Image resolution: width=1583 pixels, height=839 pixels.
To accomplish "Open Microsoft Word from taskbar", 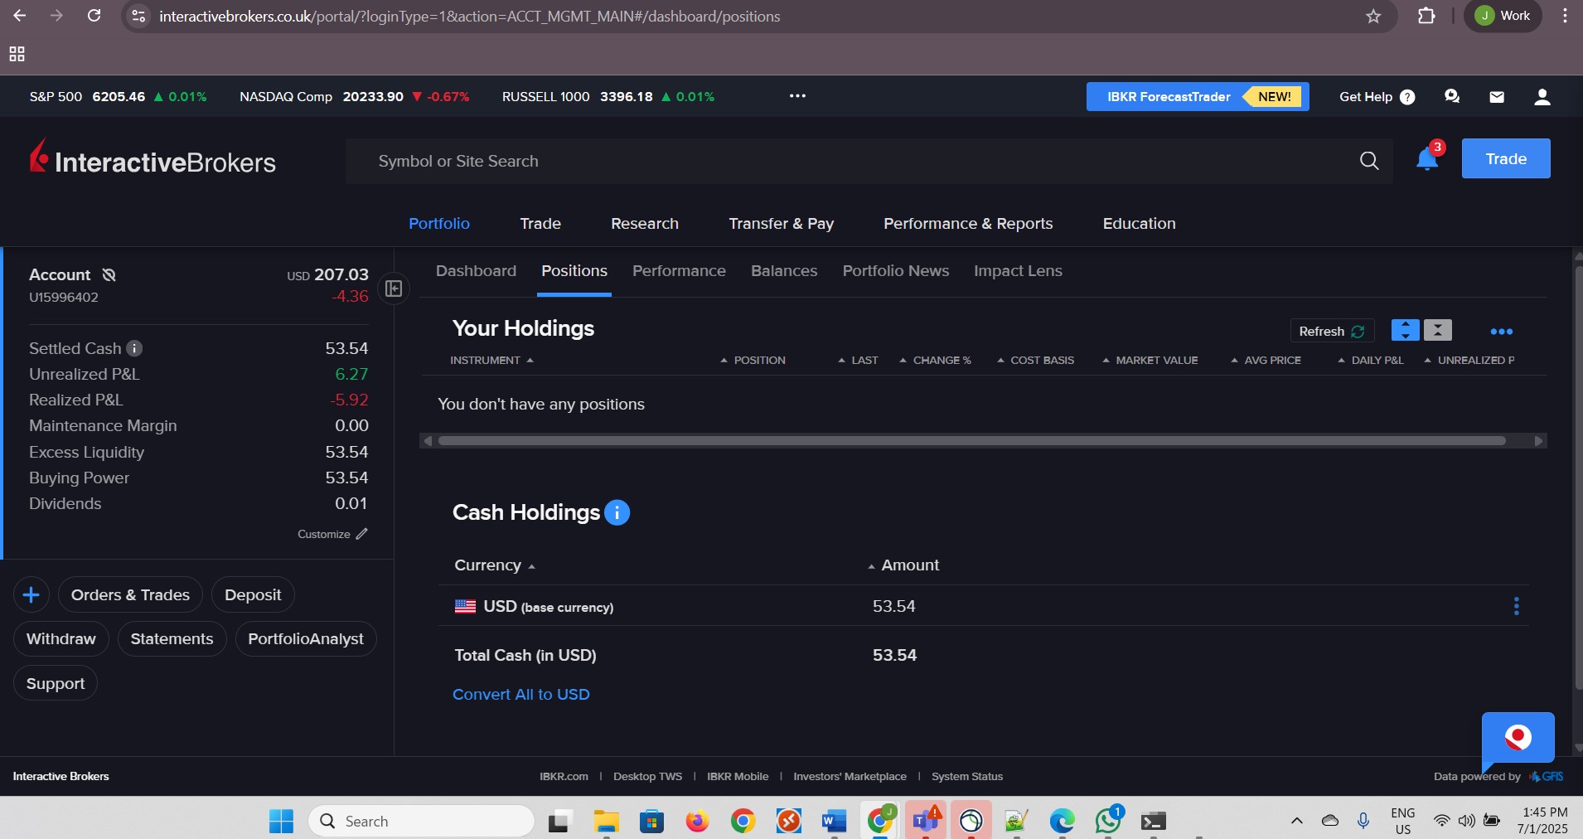I will [834, 821].
